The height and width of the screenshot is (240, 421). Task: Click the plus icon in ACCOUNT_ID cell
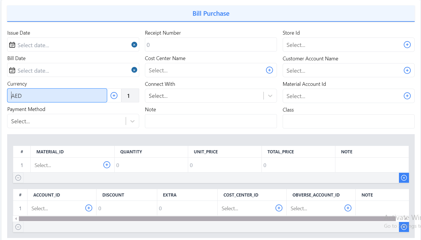(89, 208)
